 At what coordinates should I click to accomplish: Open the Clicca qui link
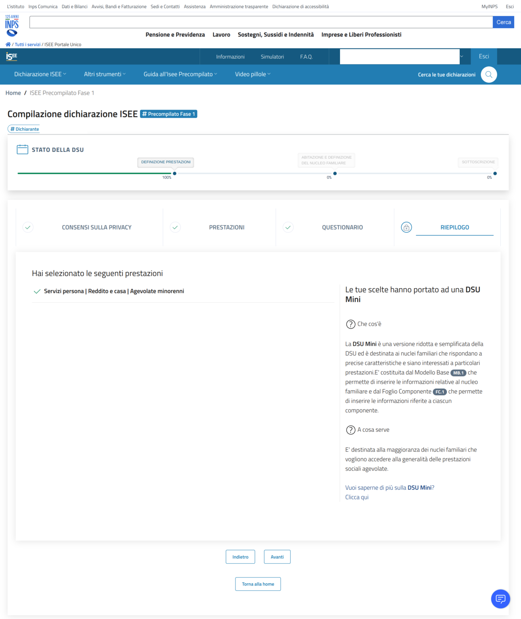[357, 497]
